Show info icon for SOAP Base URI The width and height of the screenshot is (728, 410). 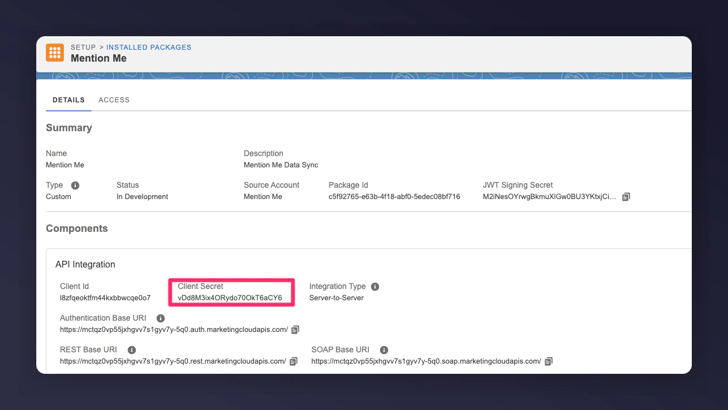(384, 350)
